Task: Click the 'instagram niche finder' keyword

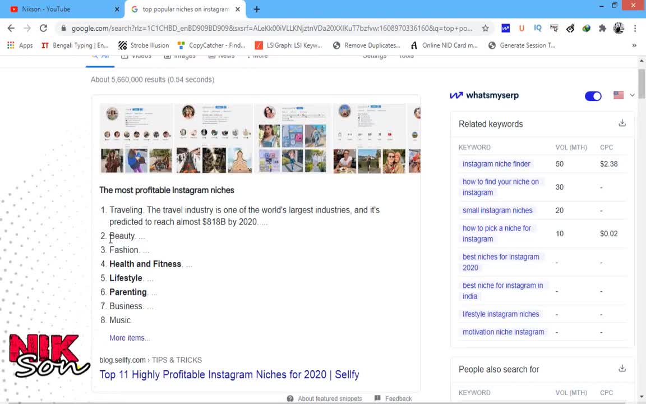Action: [x=496, y=164]
